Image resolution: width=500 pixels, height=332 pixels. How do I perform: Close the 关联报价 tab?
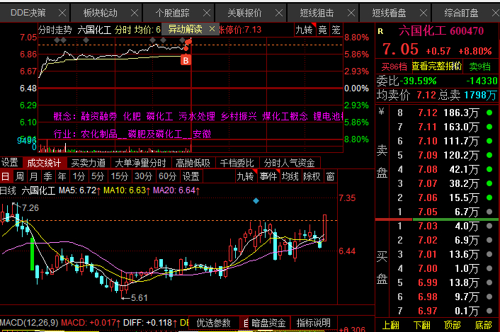pos(279,13)
